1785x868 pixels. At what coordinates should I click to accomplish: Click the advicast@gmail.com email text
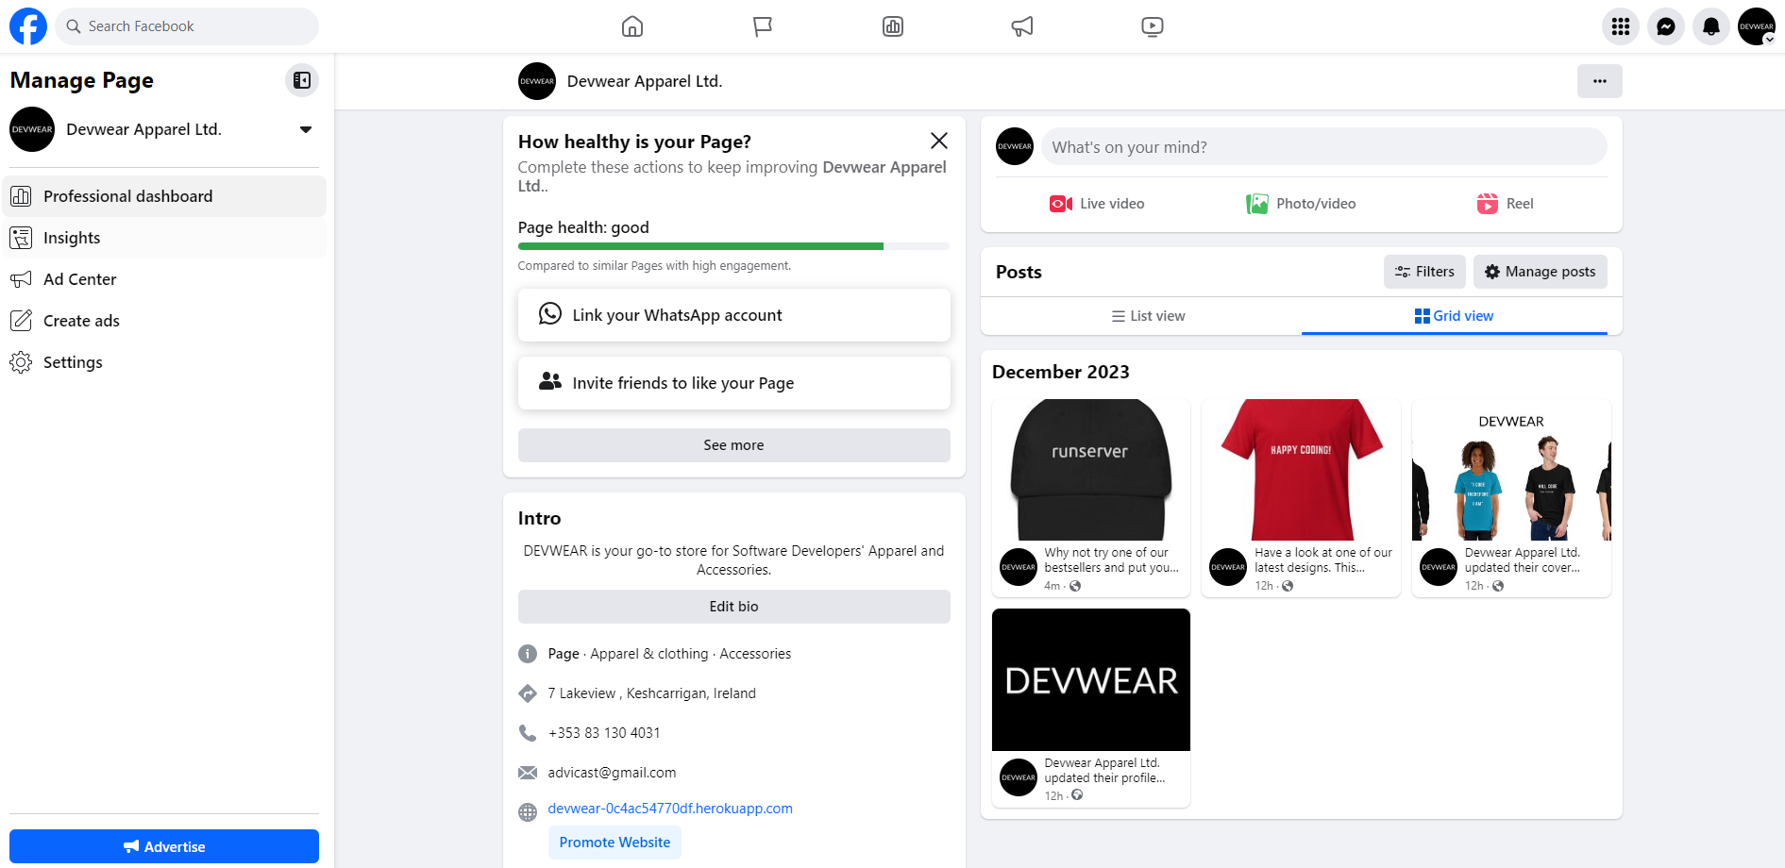pos(612,773)
